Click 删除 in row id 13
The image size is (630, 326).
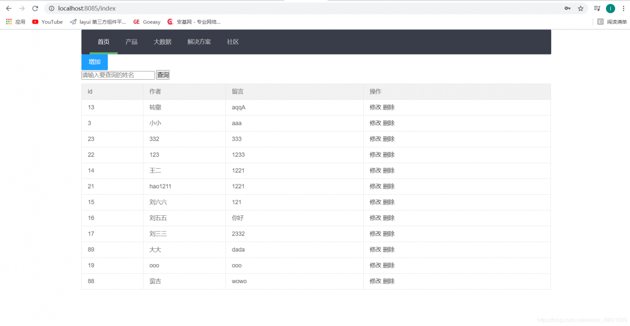(389, 107)
